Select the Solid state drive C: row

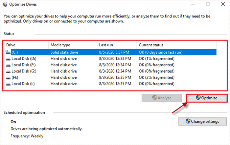[x=111, y=52]
